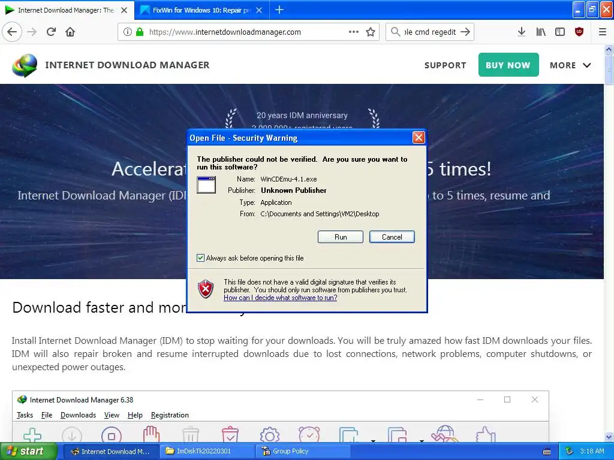Click the Firefox forward arrow button

point(32,32)
